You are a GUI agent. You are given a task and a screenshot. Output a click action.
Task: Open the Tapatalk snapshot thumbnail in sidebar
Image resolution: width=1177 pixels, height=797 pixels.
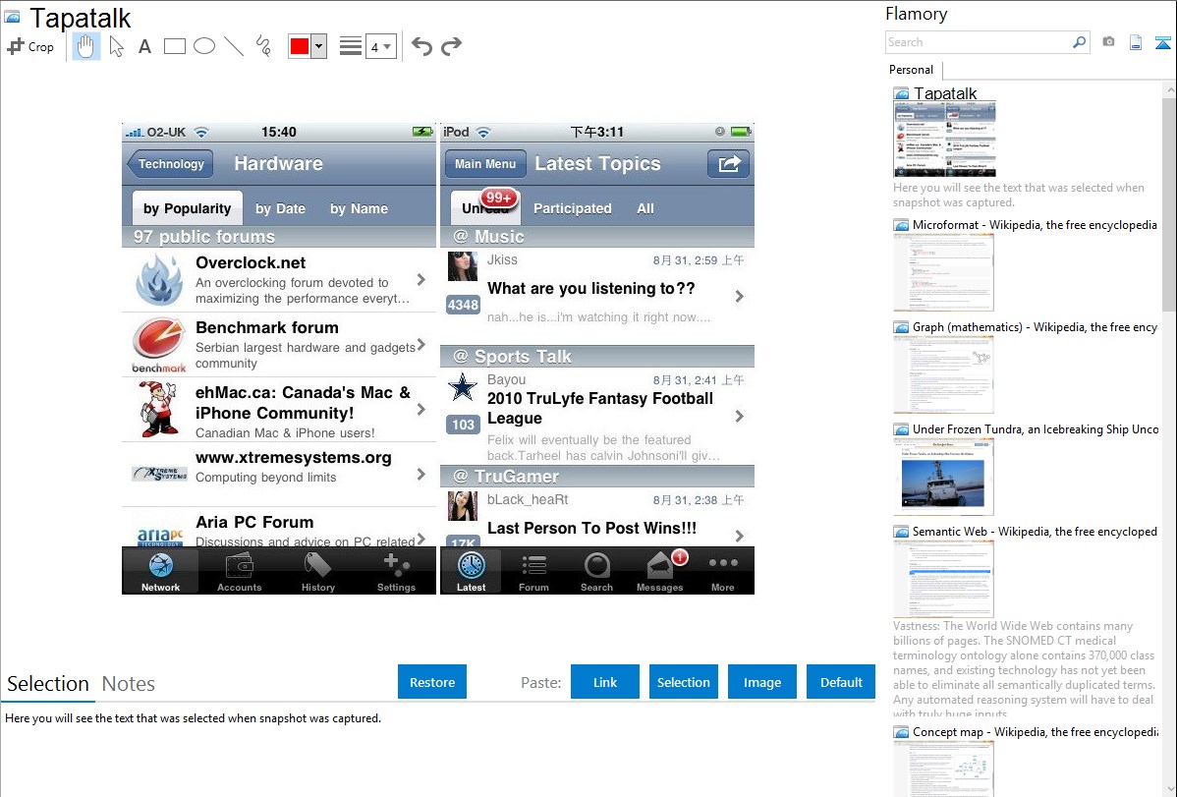coord(943,139)
